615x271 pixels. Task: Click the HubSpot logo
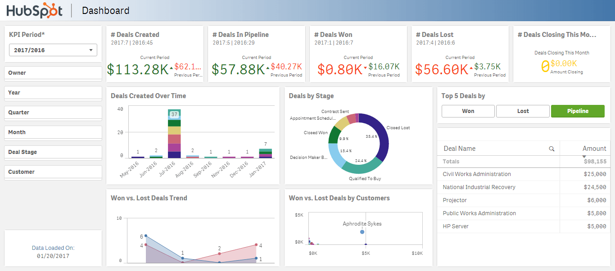pos(34,11)
